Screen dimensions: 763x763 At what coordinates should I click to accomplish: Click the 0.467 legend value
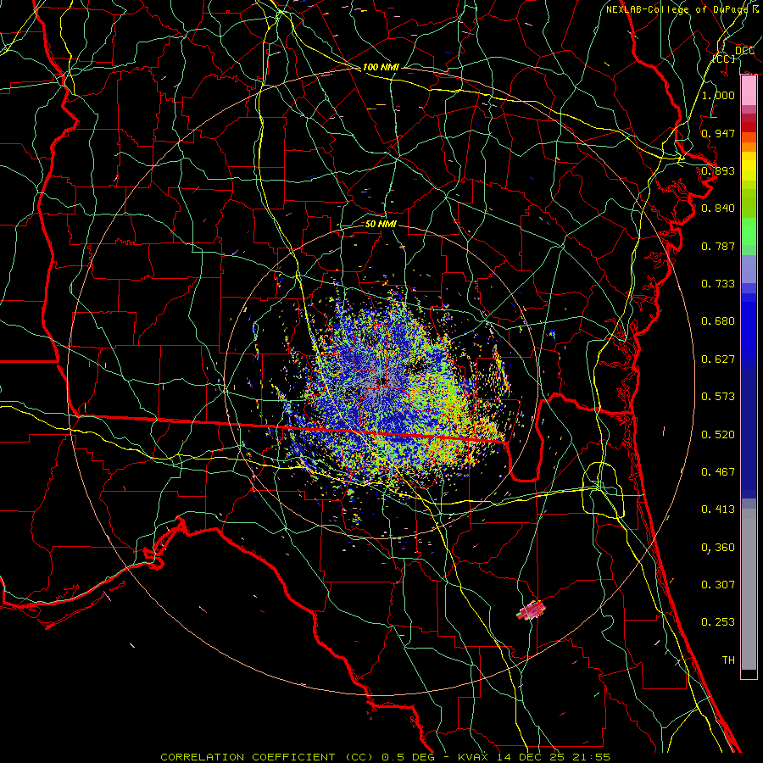(x=718, y=471)
